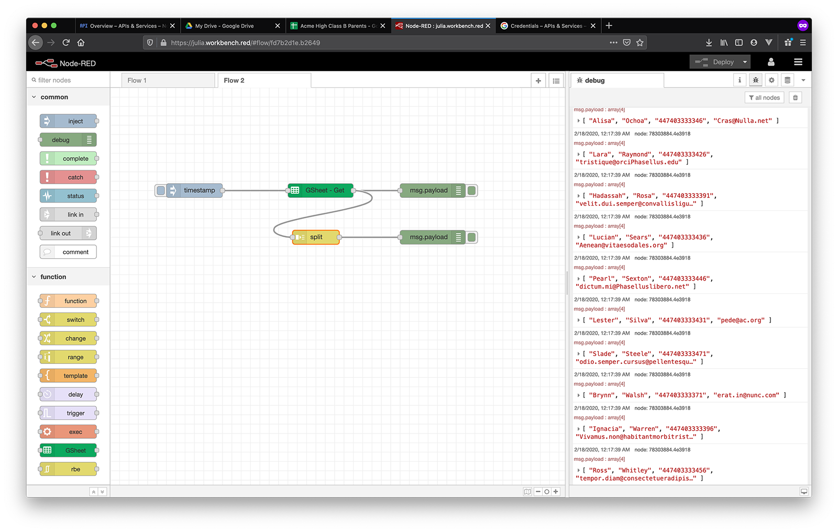Focus the filter nodes search field
This screenshot has height=532, width=838.
(x=68, y=80)
